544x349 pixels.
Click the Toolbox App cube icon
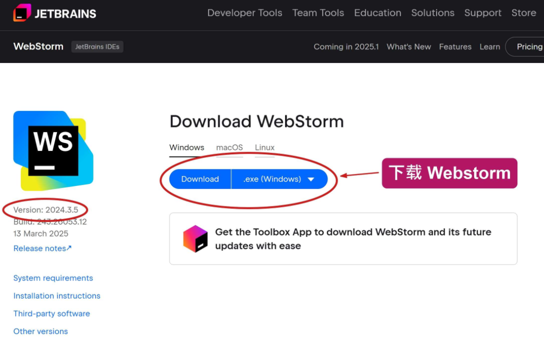(x=195, y=238)
